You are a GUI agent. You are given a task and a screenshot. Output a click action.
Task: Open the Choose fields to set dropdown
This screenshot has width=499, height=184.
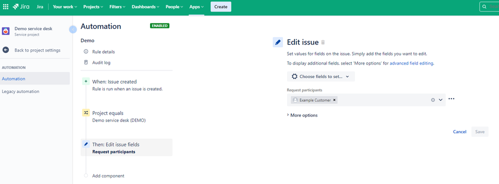(x=321, y=76)
